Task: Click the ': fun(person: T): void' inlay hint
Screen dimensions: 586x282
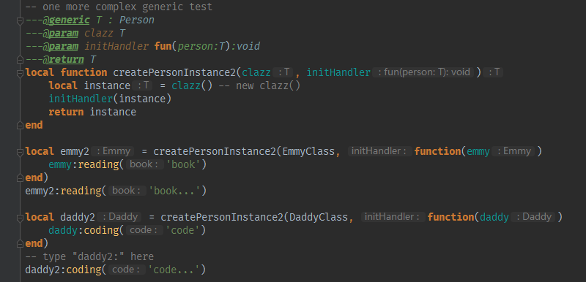Action: coord(424,72)
